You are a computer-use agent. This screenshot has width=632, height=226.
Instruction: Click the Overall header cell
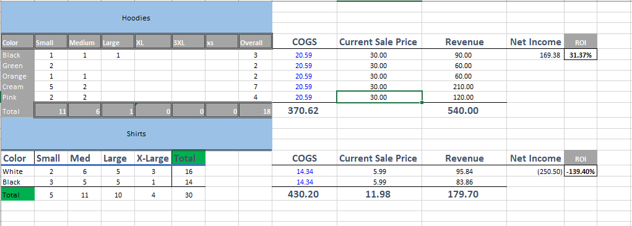click(255, 42)
